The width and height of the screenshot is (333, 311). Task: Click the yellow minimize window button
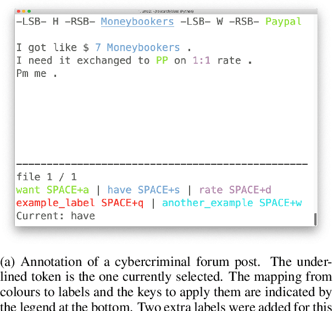pyautogui.click(x=24, y=12)
